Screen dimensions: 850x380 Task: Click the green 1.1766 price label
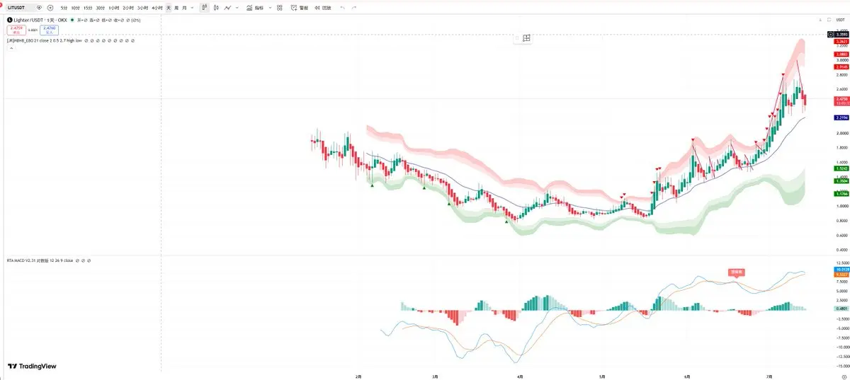coord(841,193)
